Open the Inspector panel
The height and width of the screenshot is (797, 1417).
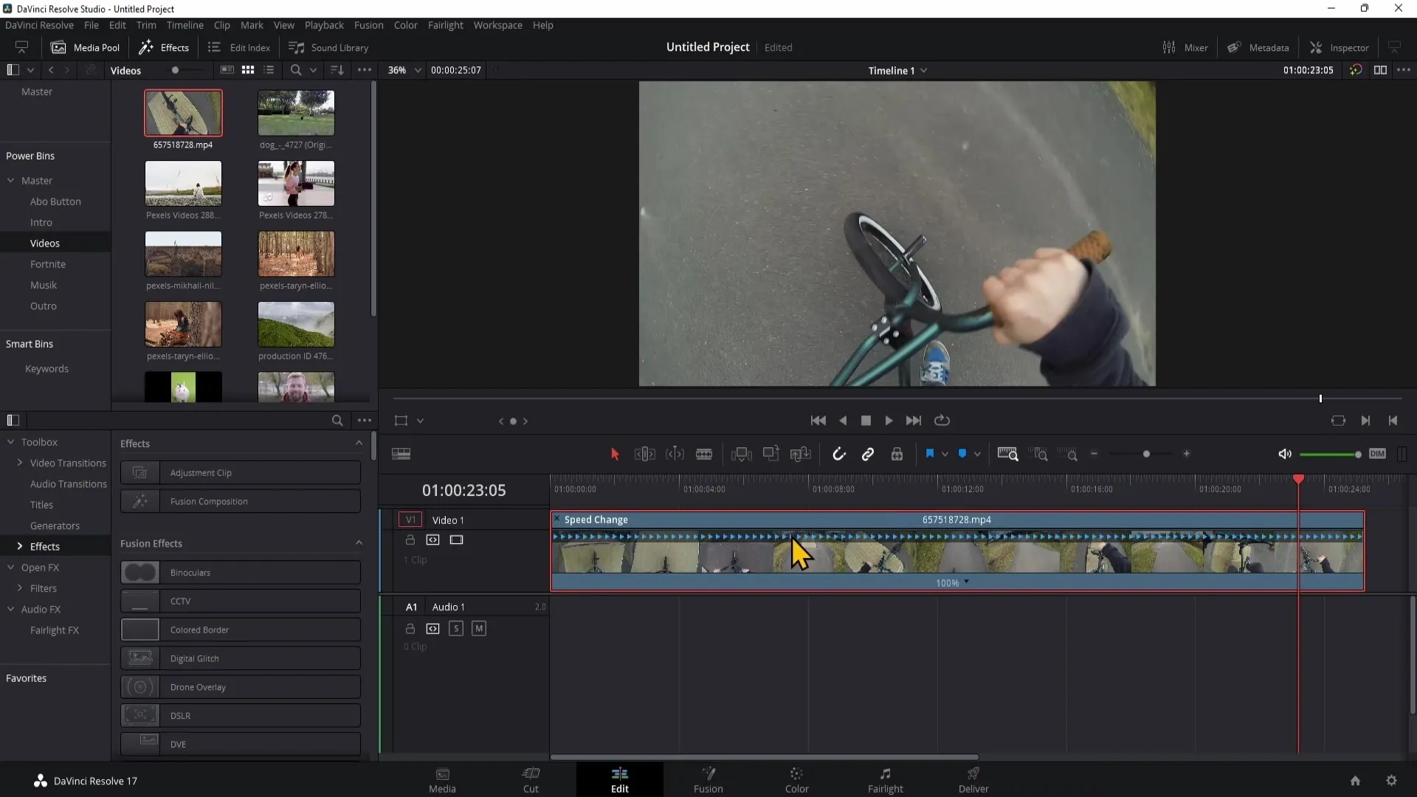[1339, 47]
